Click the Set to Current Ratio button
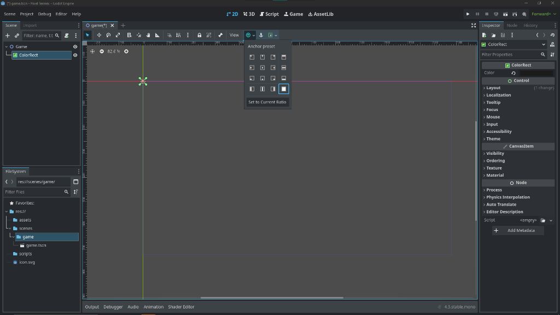The width and height of the screenshot is (560, 315). pyautogui.click(x=267, y=102)
